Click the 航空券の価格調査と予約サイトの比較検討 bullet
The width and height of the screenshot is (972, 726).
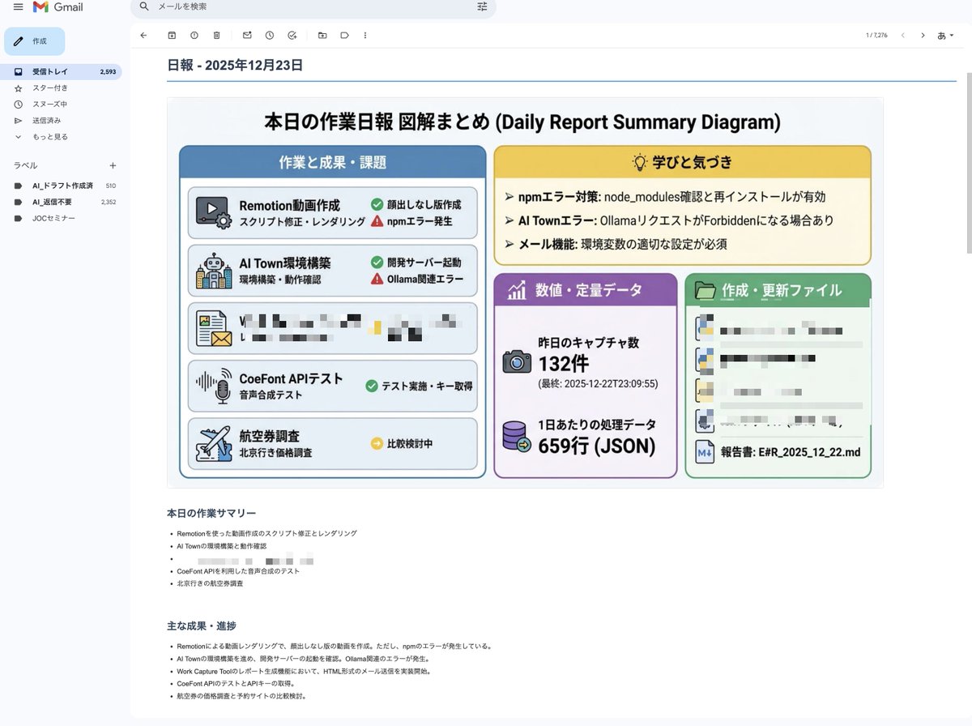point(241,696)
